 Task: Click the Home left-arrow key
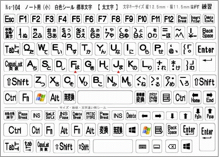(x=195, y=98)
